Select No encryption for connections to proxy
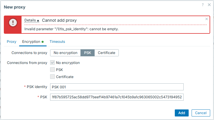 click(65, 53)
